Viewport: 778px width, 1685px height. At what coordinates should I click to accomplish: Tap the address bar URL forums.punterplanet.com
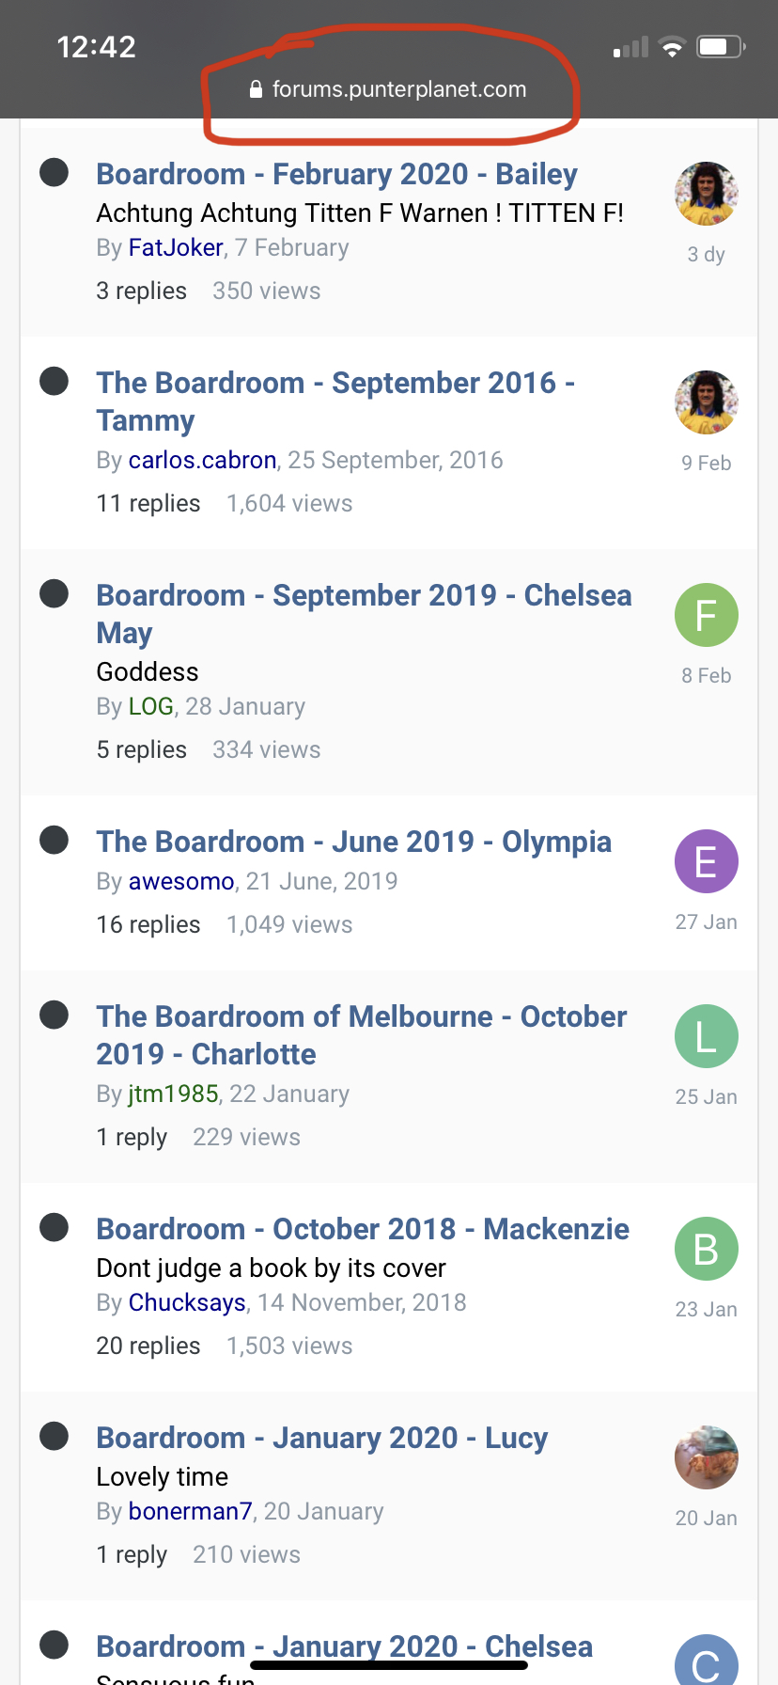coord(398,89)
